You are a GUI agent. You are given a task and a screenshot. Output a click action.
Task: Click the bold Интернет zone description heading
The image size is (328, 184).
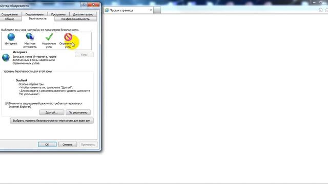(x=19, y=52)
